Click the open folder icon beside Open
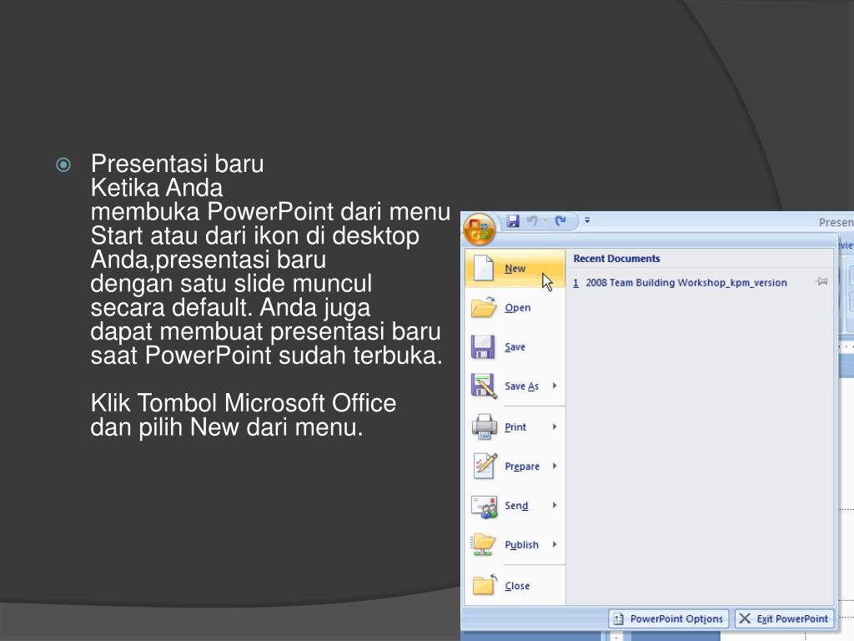854x641 pixels. [x=484, y=307]
